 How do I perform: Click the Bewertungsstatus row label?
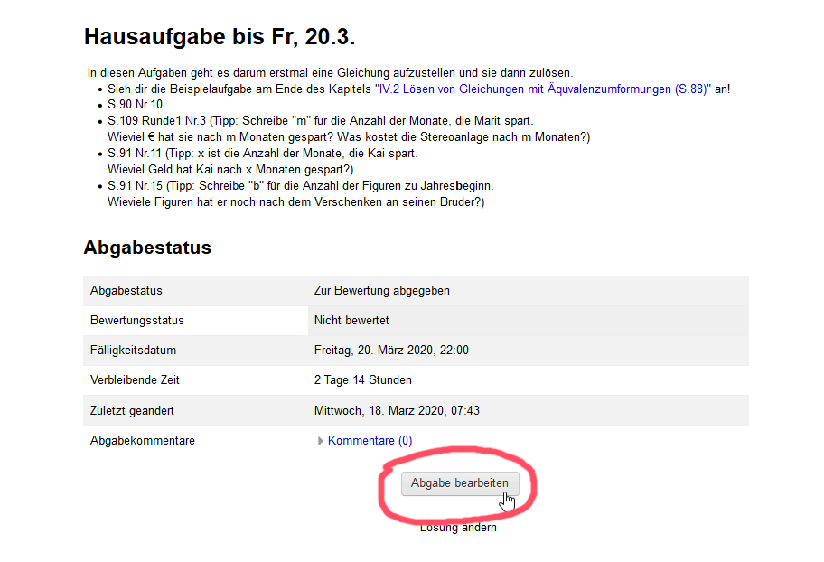click(x=137, y=321)
